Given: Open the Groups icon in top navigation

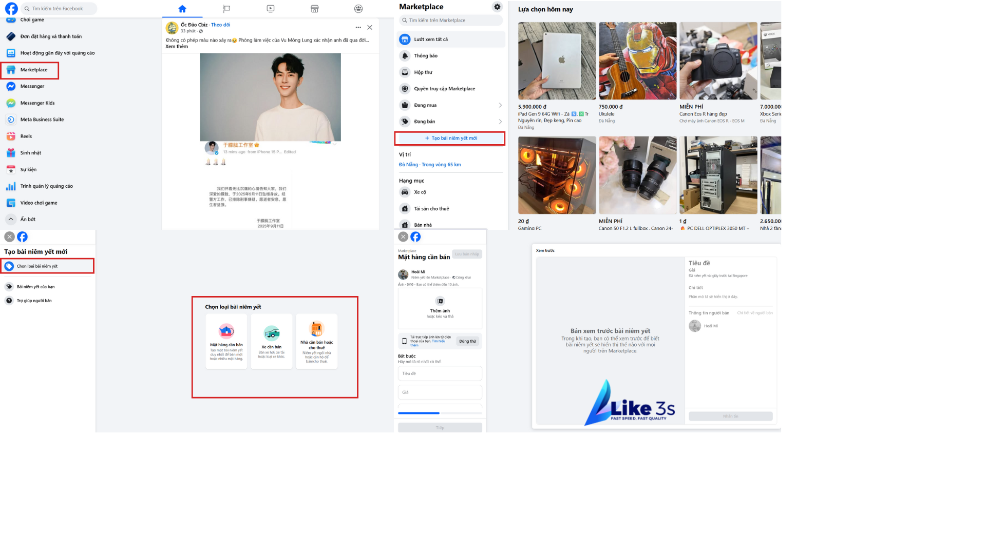Looking at the screenshot, I should [x=358, y=8].
